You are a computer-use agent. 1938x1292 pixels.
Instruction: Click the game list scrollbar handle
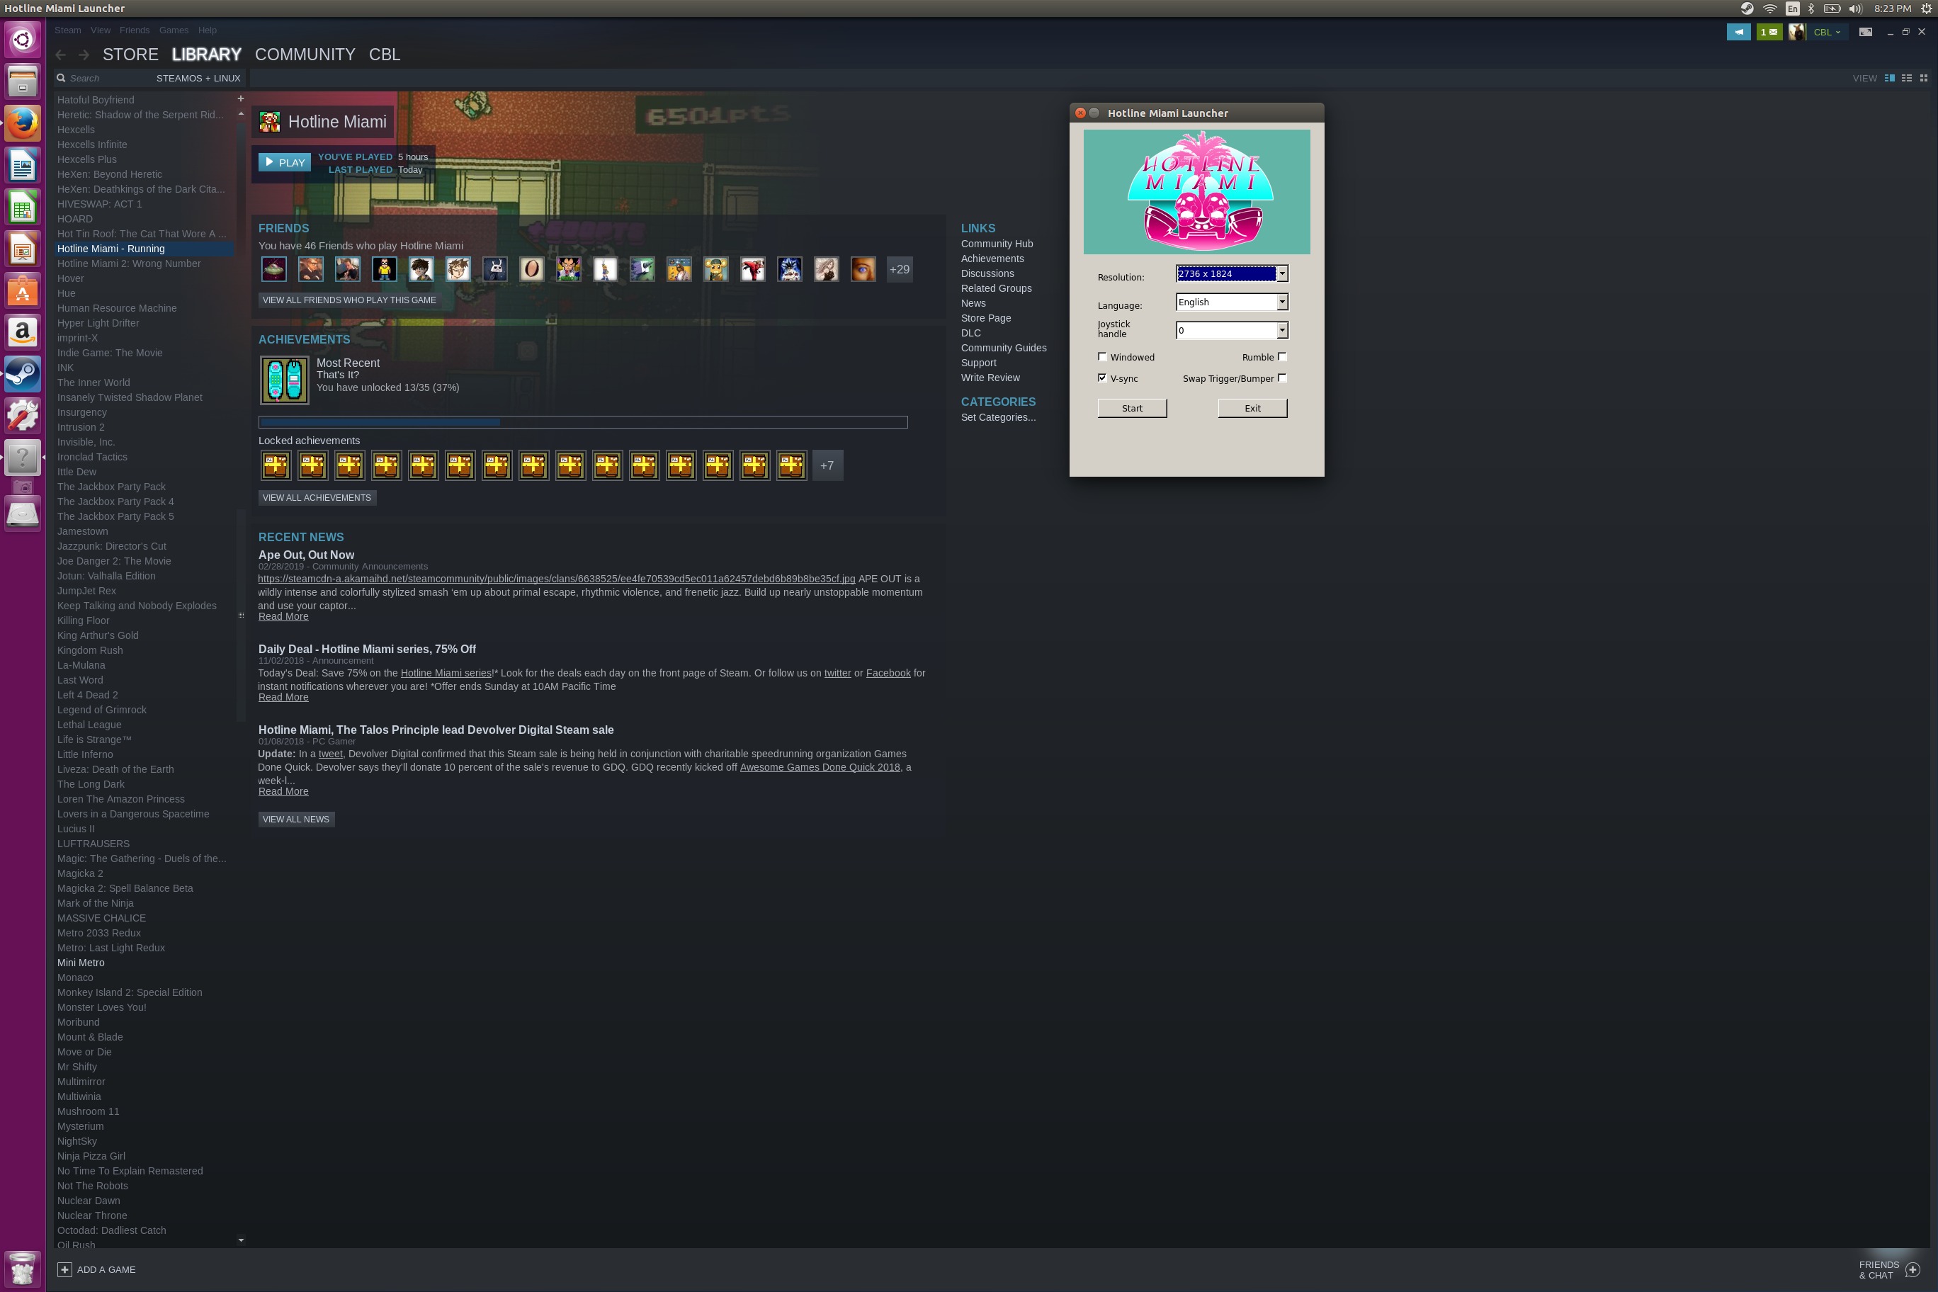(241, 615)
